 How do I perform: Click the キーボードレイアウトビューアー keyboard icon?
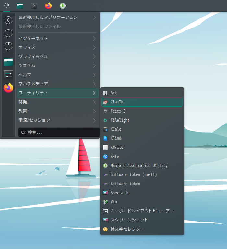[105, 211]
